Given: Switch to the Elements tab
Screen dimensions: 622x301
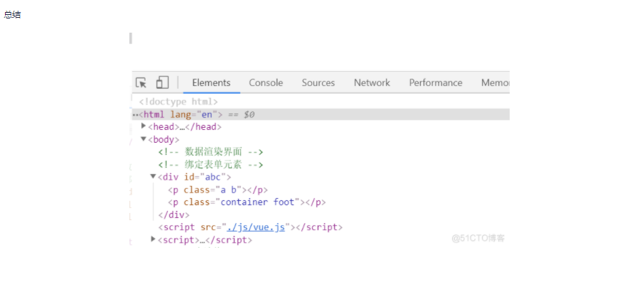Looking at the screenshot, I should 211,82.
